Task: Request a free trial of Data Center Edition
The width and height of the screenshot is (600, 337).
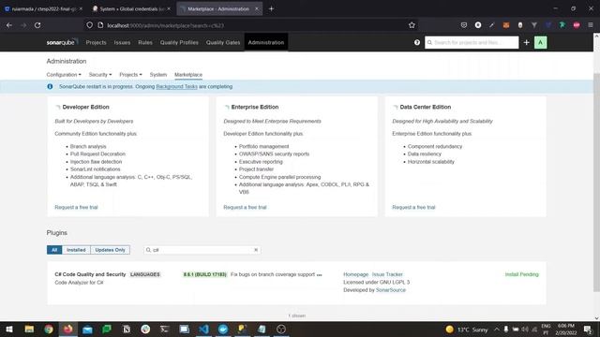Action: [413, 207]
